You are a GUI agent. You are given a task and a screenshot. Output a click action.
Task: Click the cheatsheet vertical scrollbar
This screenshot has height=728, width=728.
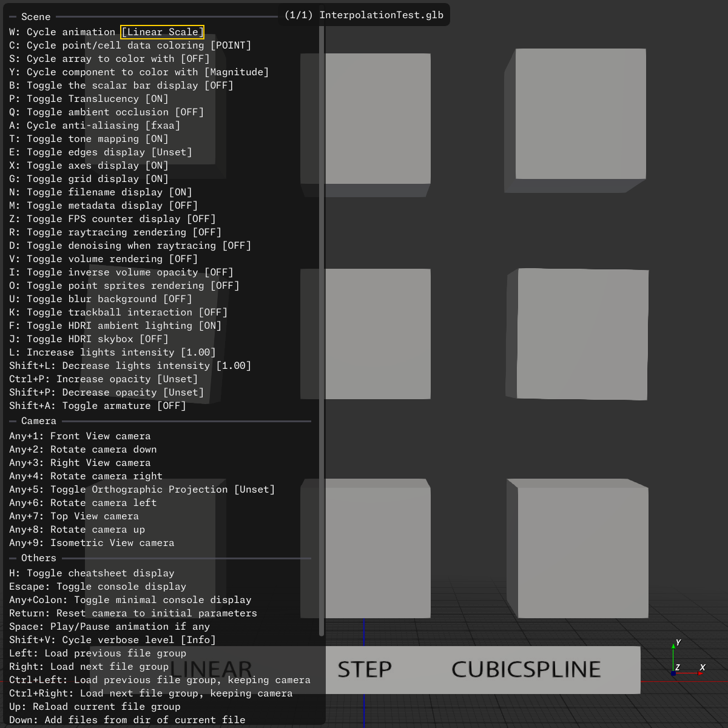coord(322,328)
